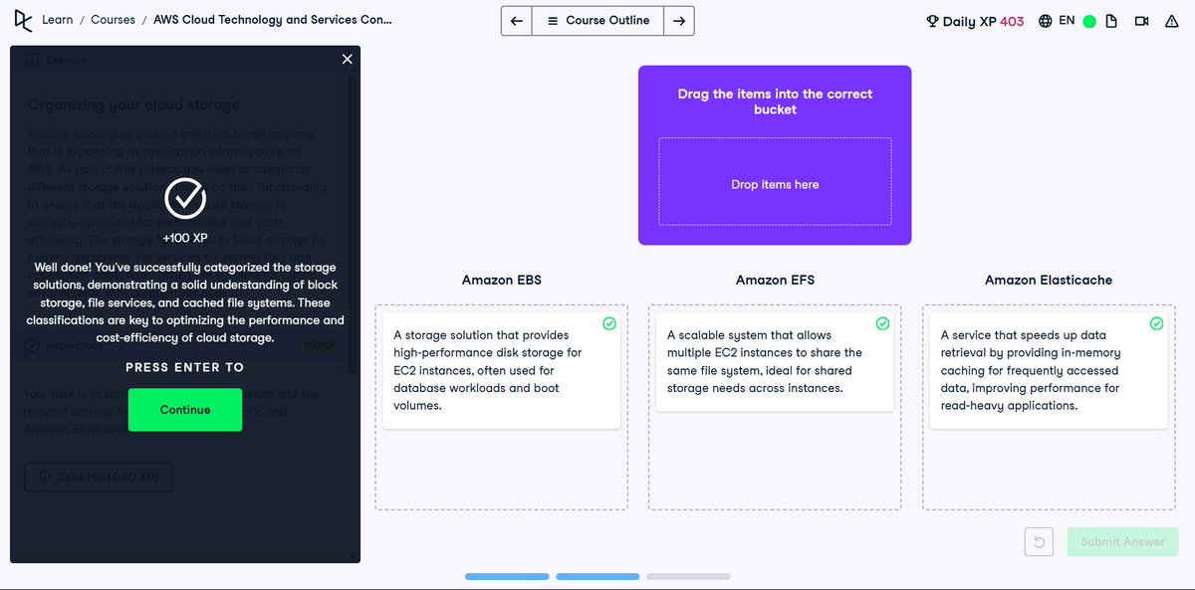
Task: Open the document notes icon
Action: point(1111,21)
